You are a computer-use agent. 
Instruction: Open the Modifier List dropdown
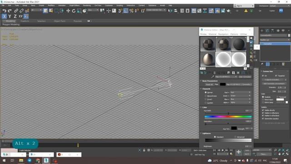[275, 40]
